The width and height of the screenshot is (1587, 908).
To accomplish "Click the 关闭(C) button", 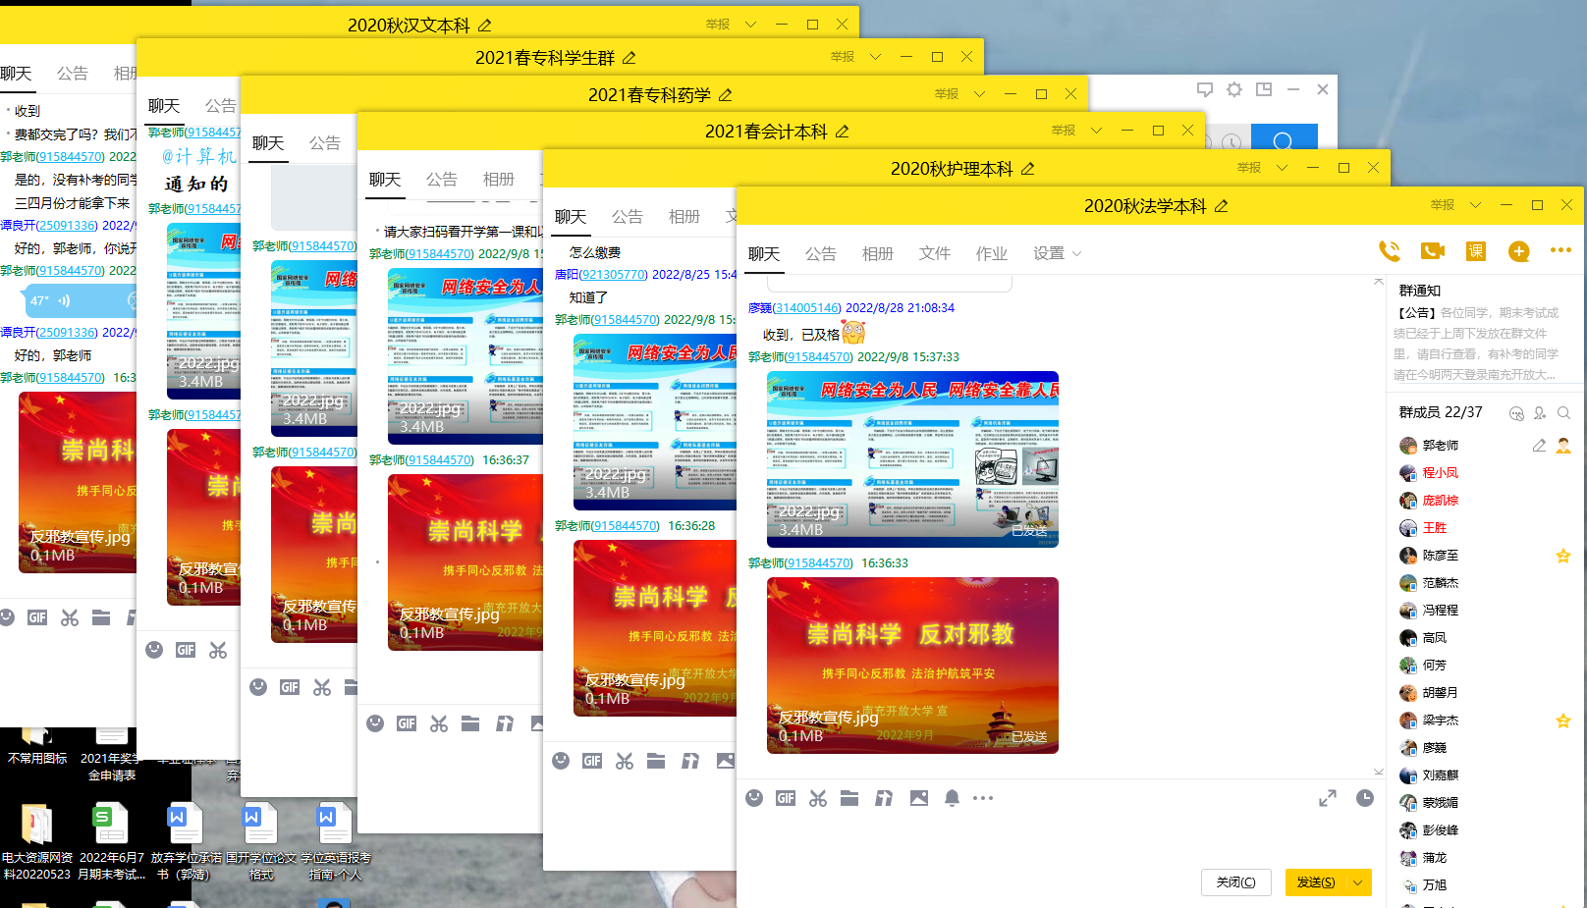I will (x=1235, y=882).
